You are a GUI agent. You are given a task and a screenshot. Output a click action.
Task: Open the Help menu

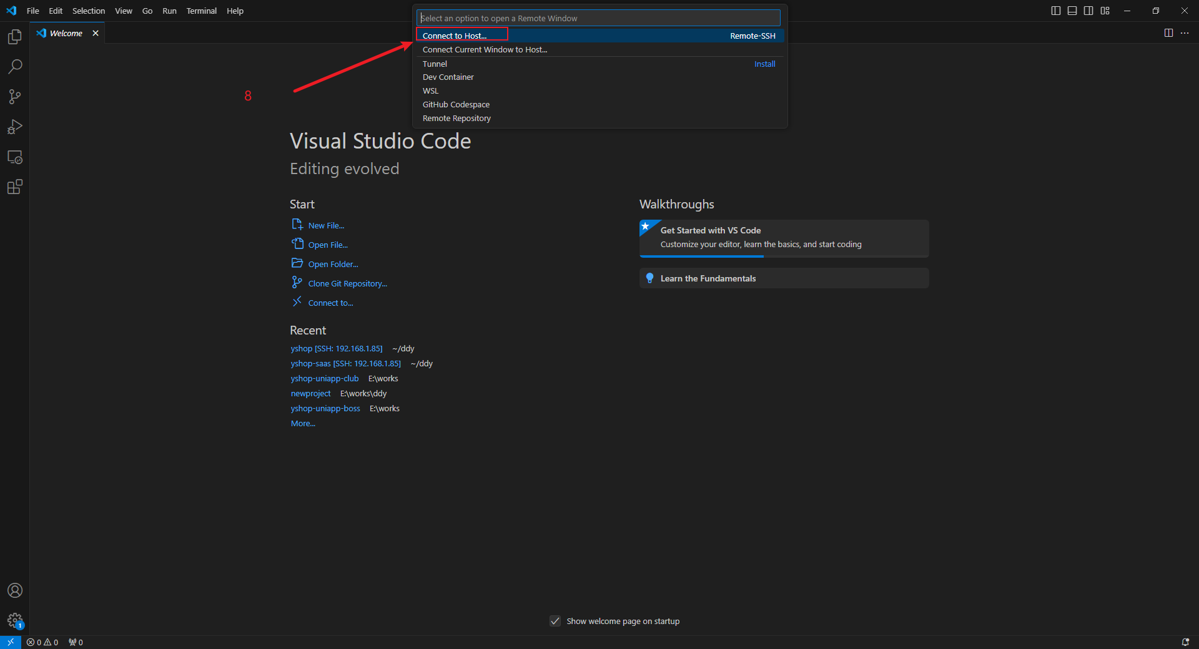[235, 11]
